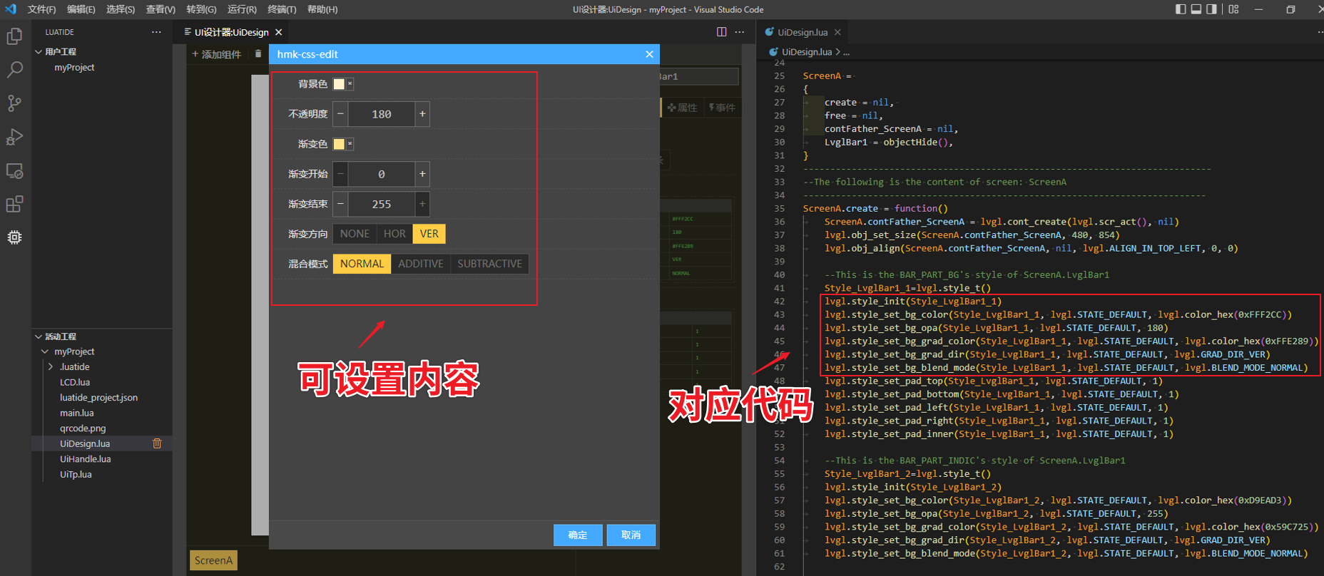Image resolution: width=1324 pixels, height=576 pixels.
Task: Open the 编辑(E) menu
Action: [81, 9]
